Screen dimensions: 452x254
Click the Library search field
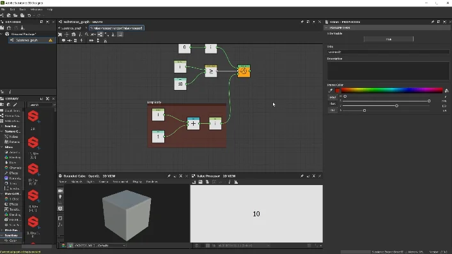coord(40,105)
